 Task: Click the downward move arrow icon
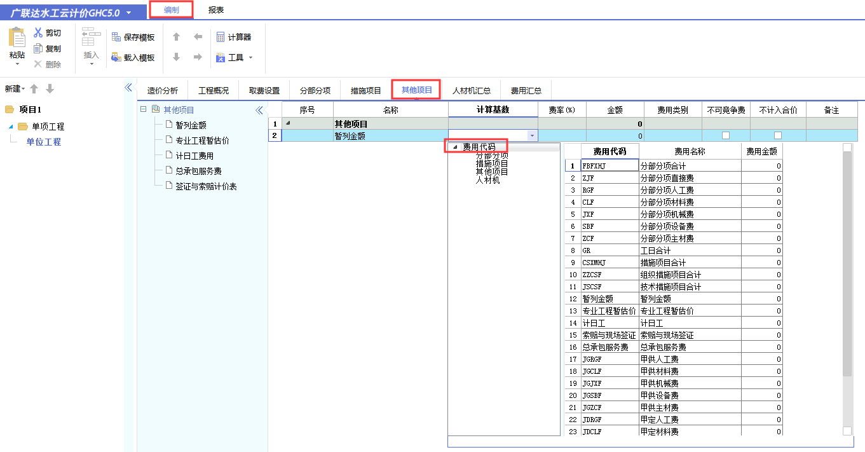(177, 57)
